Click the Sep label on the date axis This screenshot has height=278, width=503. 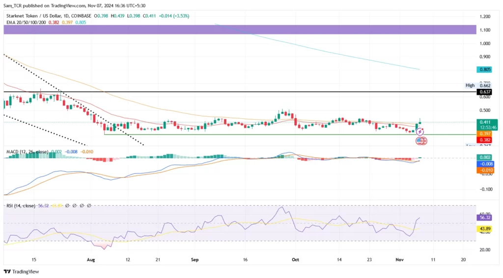click(195, 260)
